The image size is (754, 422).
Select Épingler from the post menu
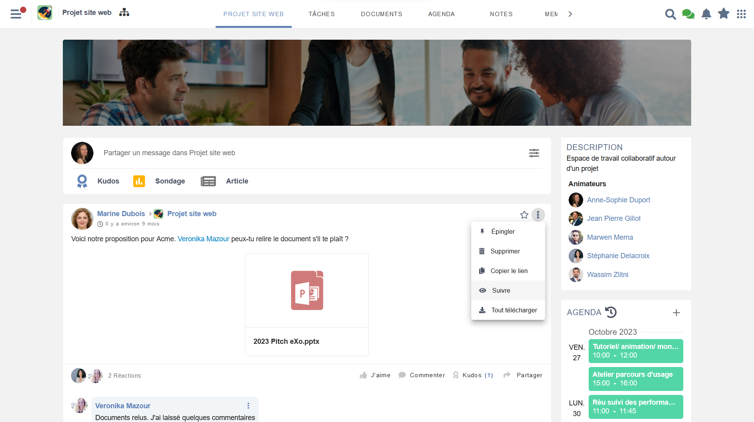pyautogui.click(x=503, y=231)
